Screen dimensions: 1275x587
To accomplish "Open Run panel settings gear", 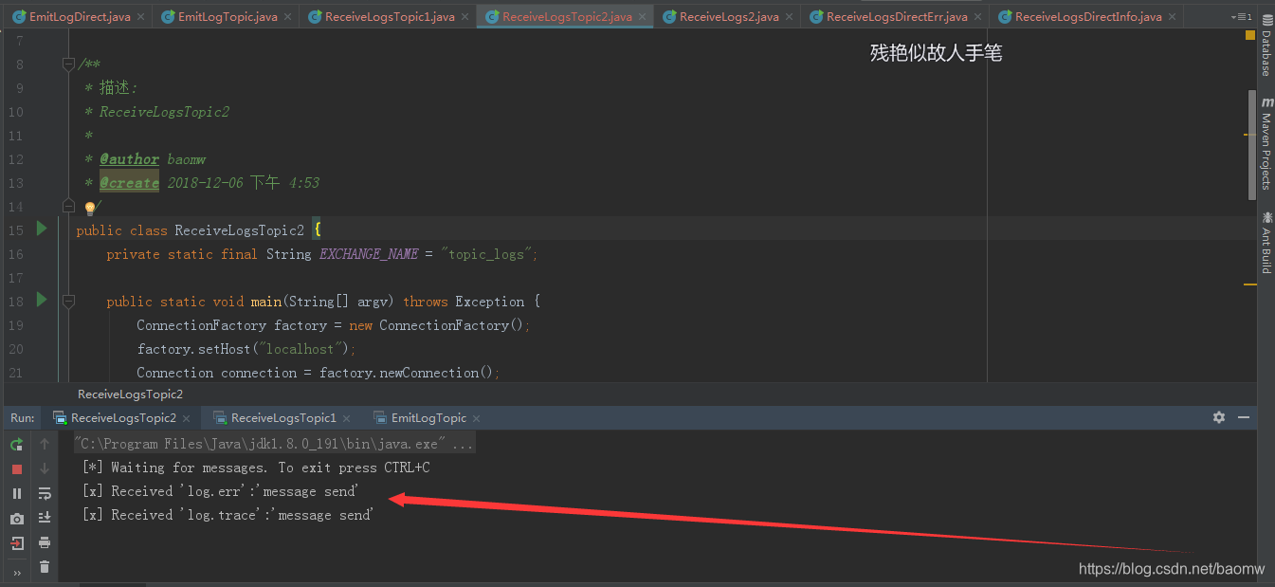I will coord(1219,417).
